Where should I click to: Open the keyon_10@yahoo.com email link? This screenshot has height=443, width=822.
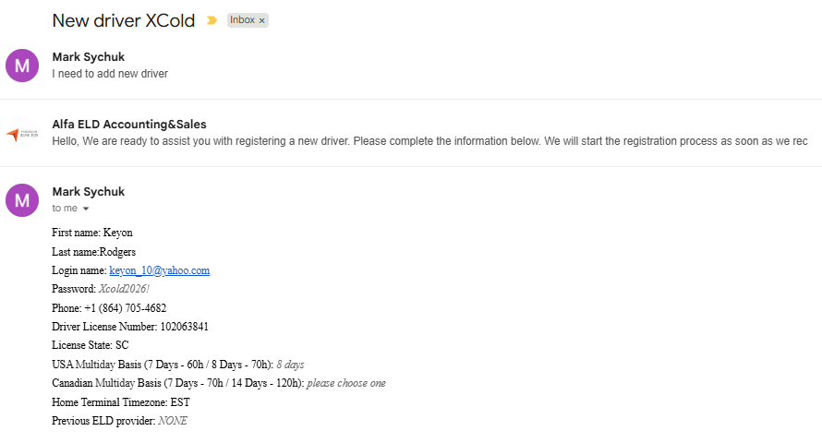click(159, 270)
